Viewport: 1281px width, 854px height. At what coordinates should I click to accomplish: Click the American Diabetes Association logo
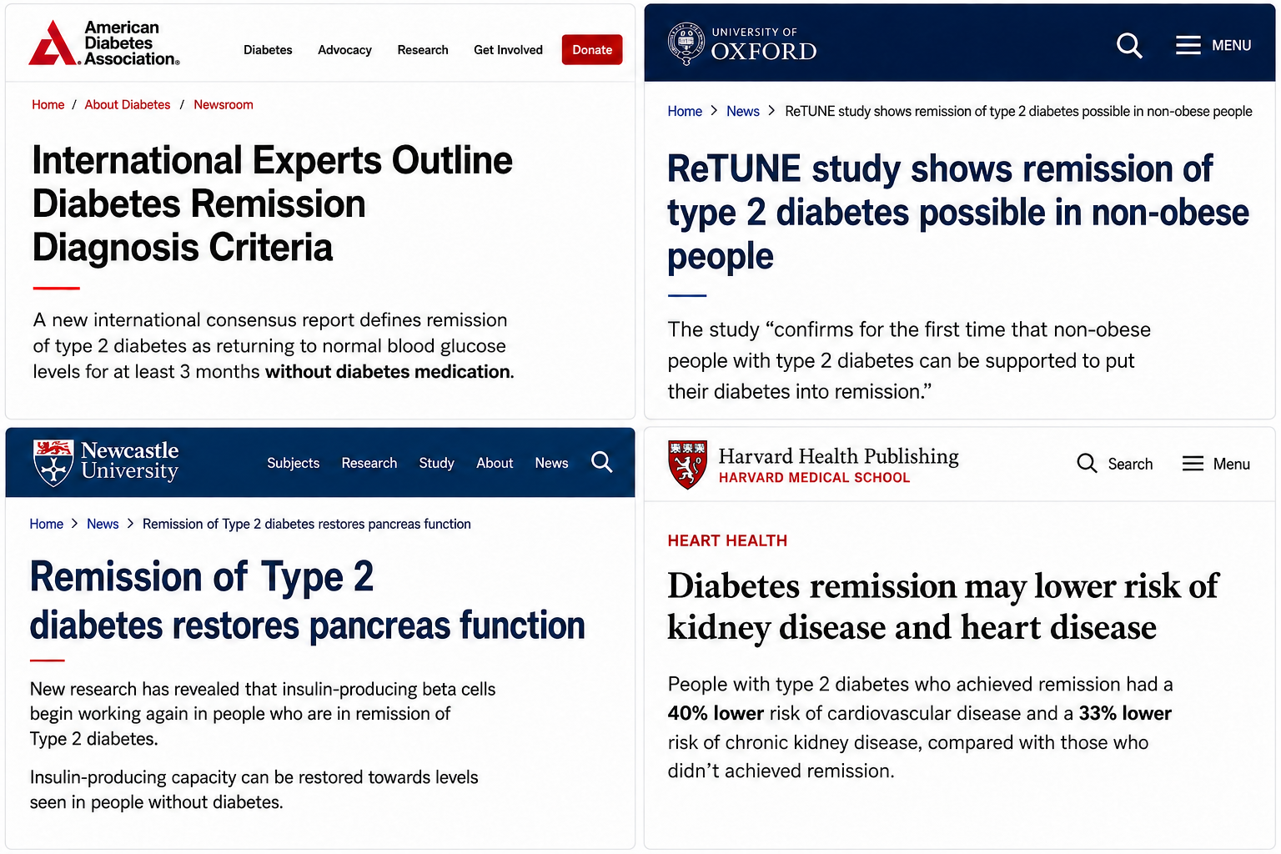(104, 43)
